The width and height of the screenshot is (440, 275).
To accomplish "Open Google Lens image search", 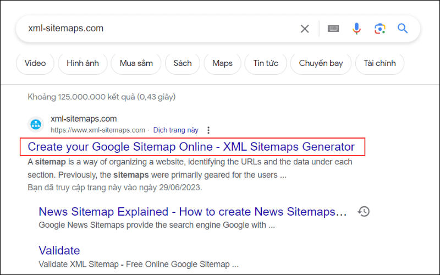I will coord(380,29).
